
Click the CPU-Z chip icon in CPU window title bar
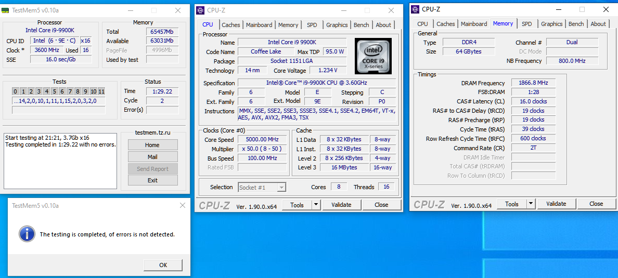coord(200,10)
